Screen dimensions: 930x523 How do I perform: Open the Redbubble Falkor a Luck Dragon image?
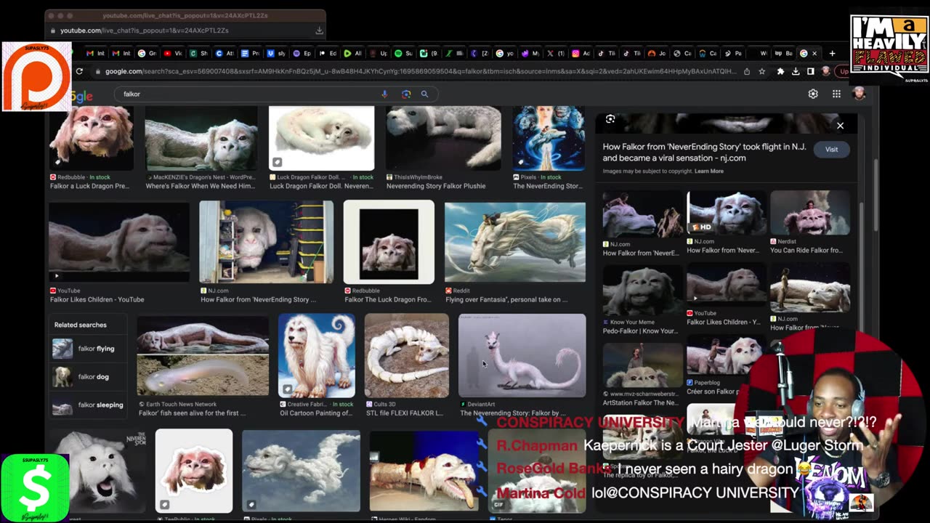pos(92,138)
